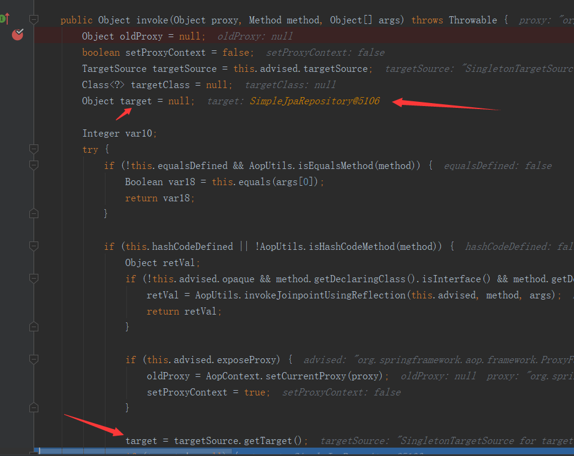The image size is (574, 456).
Task: Click the 'setProxyContext = true;' assignment
Action: pyautogui.click(x=209, y=392)
